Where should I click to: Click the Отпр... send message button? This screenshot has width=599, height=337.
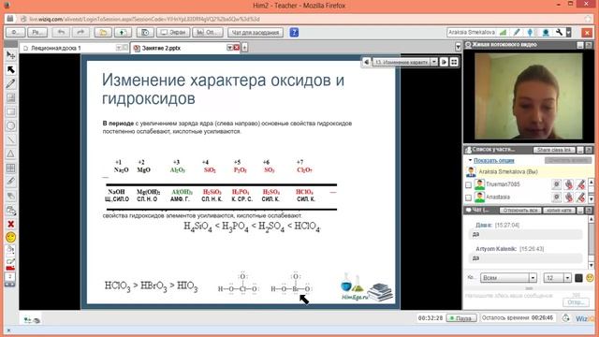576,302
